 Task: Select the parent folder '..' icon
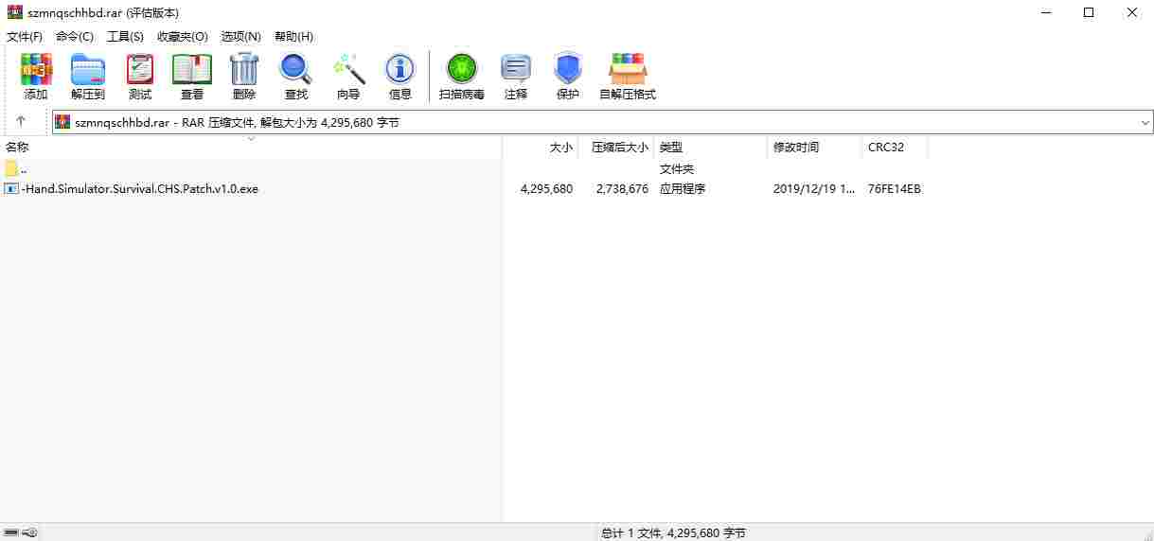click(11, 168)
